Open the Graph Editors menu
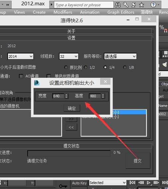The width and height of the screenshot is (168, 189). (x=121, y=12)
